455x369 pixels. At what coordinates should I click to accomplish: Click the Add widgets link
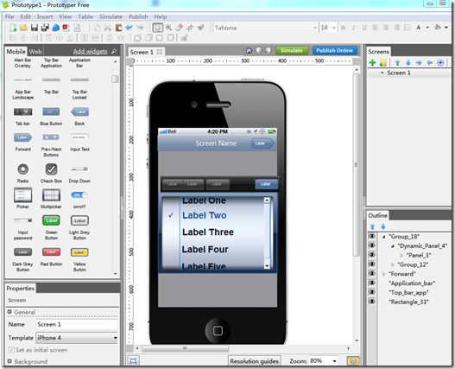[91, 52]
